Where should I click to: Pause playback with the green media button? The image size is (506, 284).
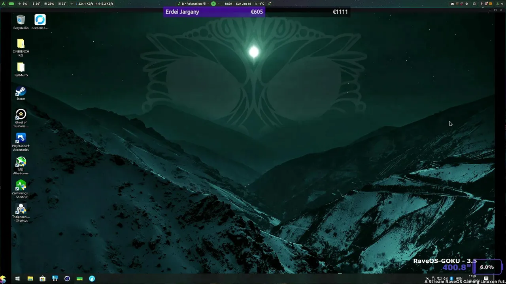[213, 4]
